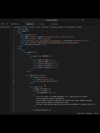Viewport: 100px width, 133px height.
Task: Refresh the explorer with the circular arrow
Action: pos(5,24)
